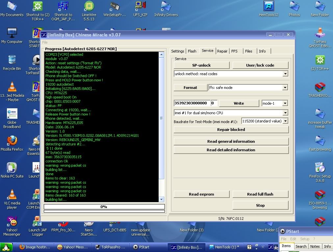Viewport: 333px width, 252px height.
Task: Click the Windows XP Start button
Action: tap(6, 247)
